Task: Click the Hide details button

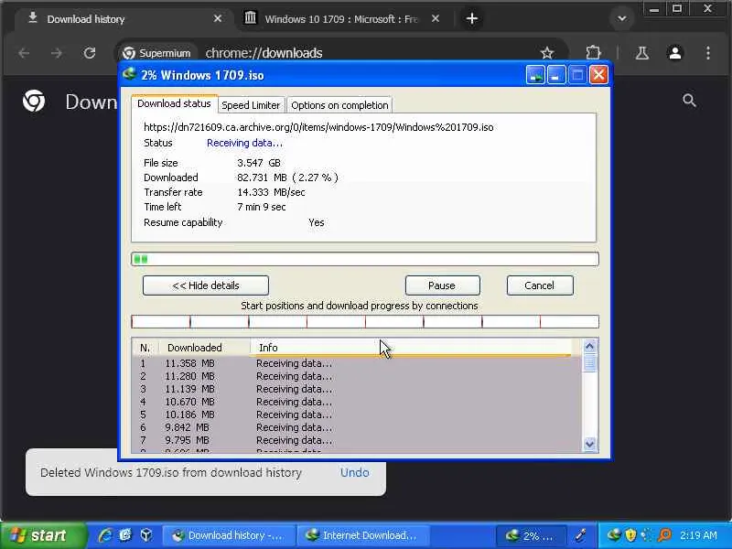Action: coord(206,285)
